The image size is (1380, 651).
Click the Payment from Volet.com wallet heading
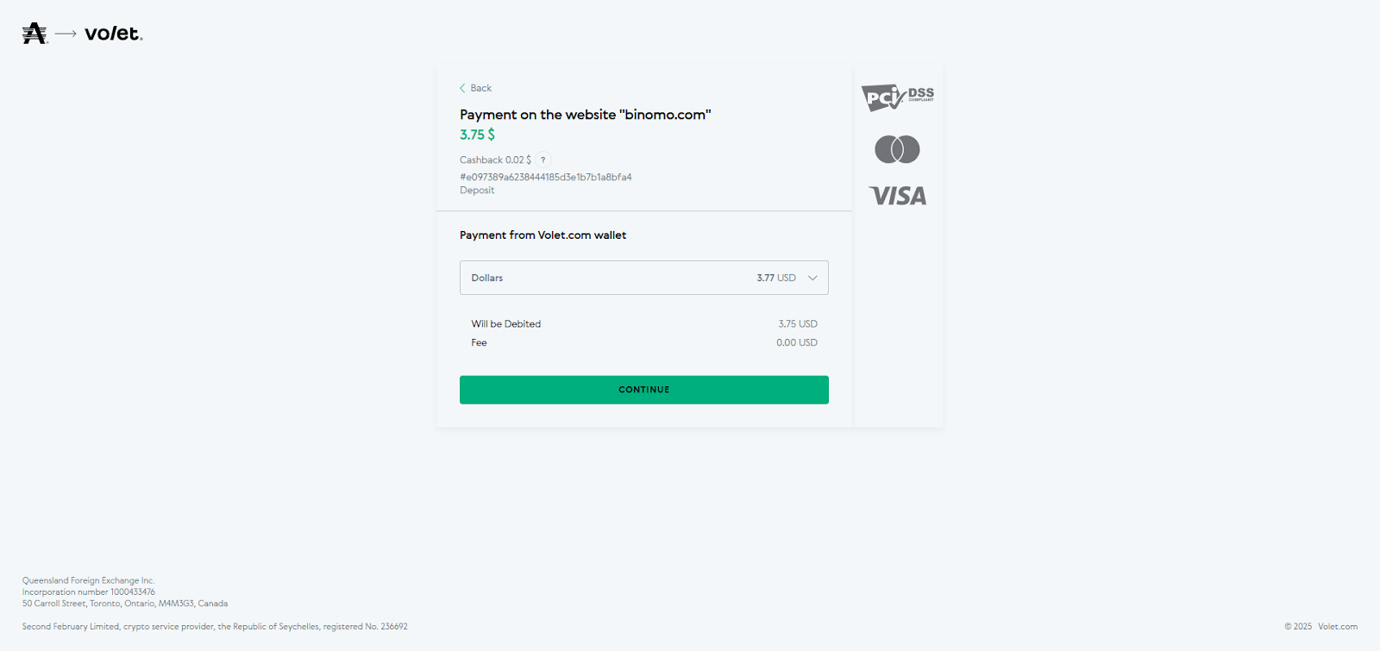click(543, 235)
